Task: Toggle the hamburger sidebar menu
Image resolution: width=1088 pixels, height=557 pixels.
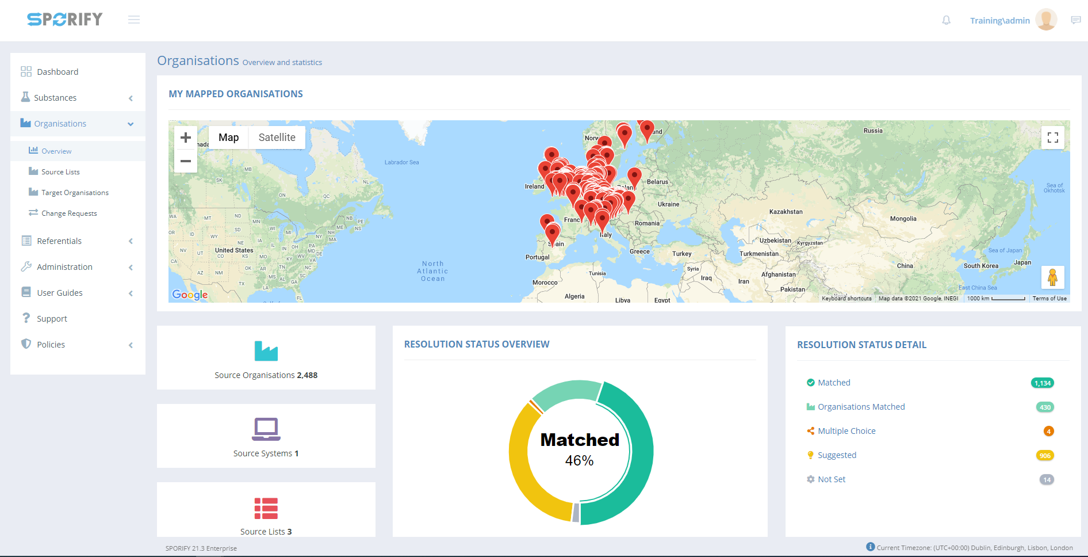Action: pos(134,20)
